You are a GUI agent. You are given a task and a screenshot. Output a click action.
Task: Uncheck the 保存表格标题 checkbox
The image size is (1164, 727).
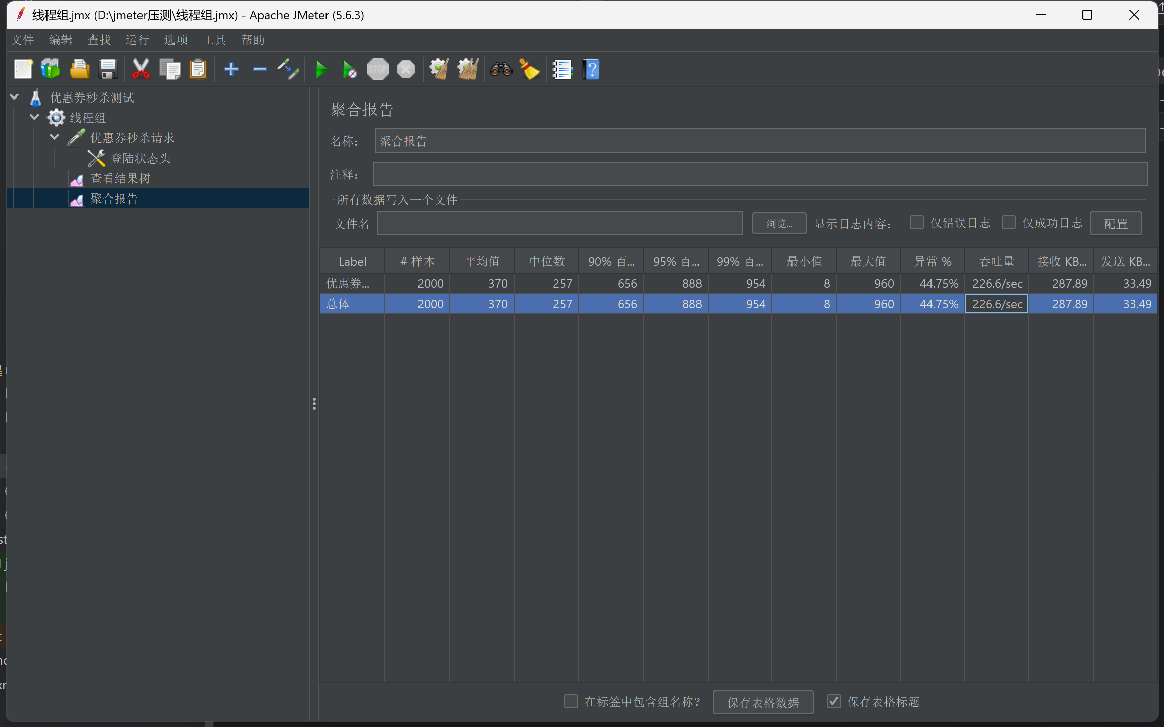click(833, 701)
